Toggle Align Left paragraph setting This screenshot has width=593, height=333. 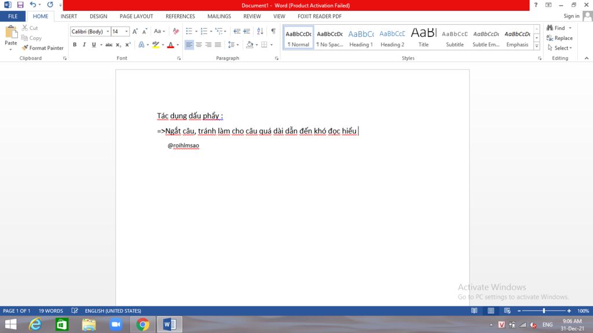pyautogui.click(x=189, y=45)
